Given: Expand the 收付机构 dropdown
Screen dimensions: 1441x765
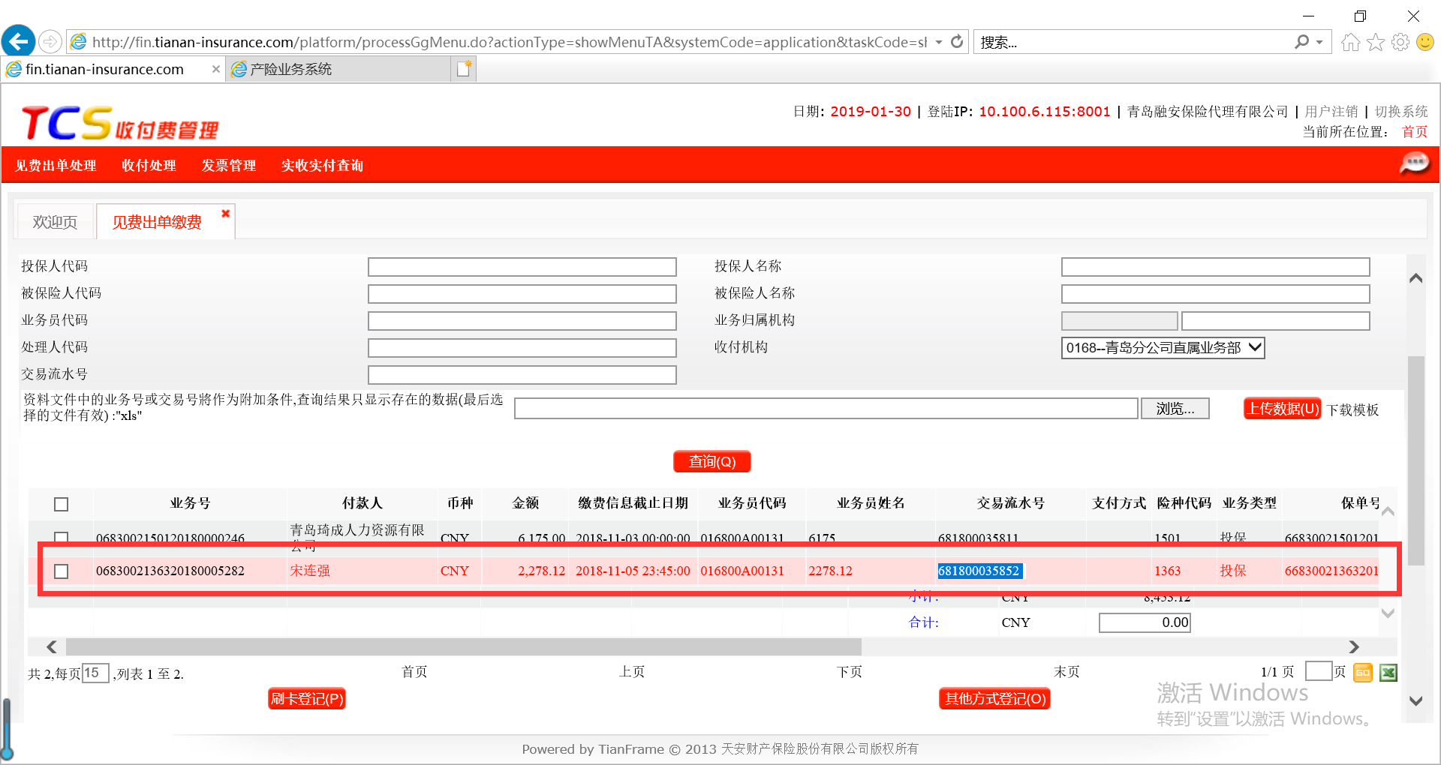Looking at the screenshot, I should (x=1254, y=347).
